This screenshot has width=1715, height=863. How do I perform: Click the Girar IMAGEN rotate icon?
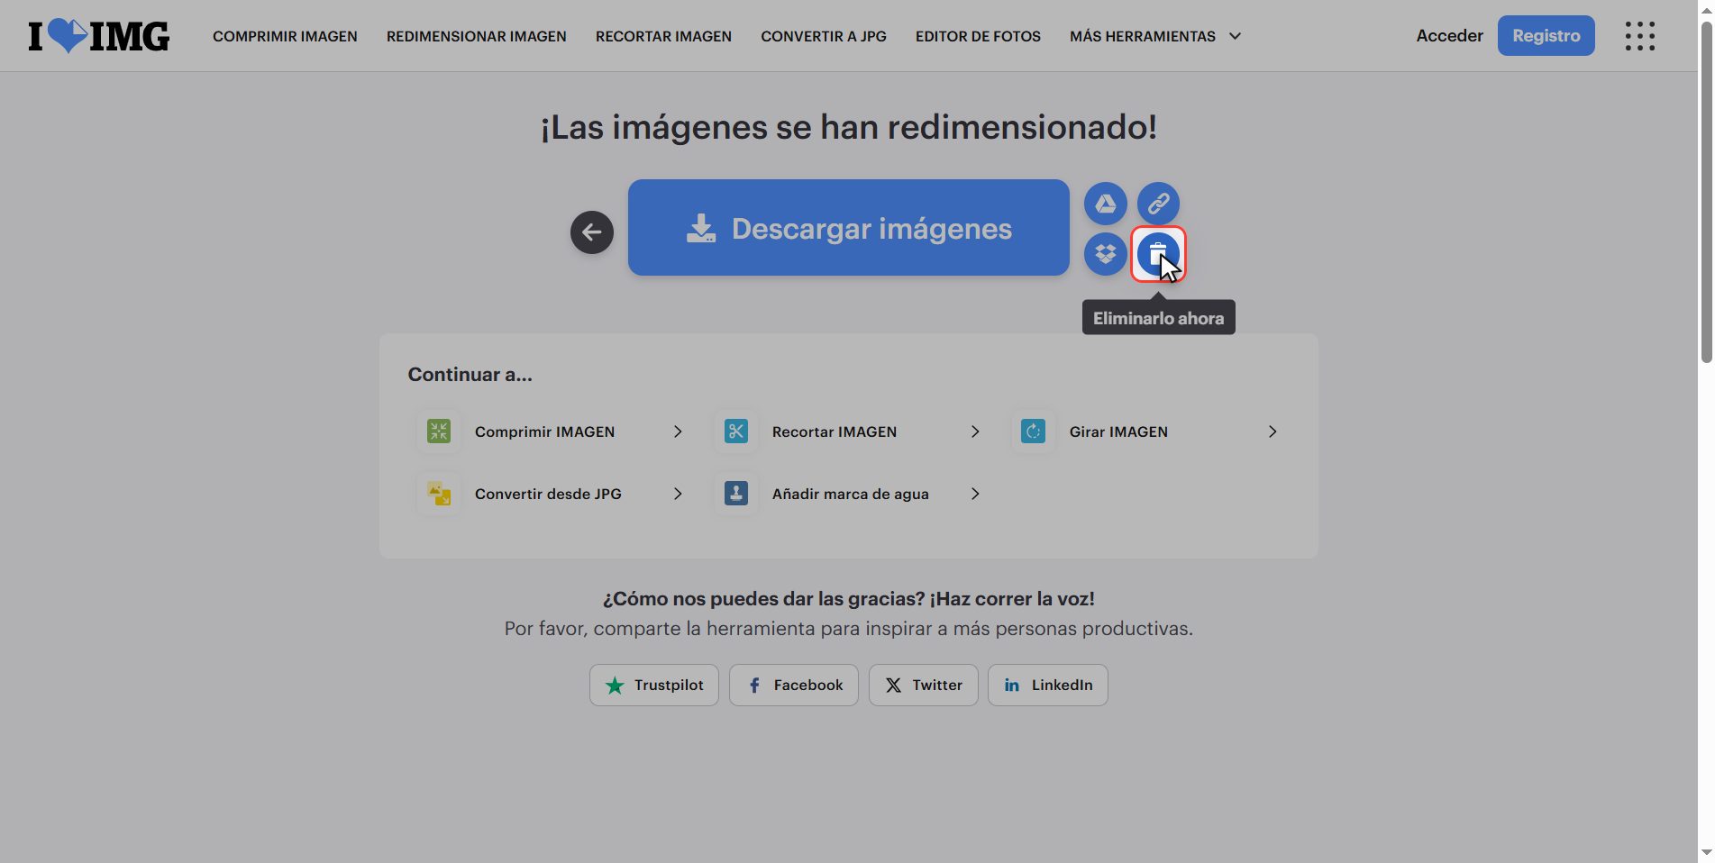coord(1034,431)
